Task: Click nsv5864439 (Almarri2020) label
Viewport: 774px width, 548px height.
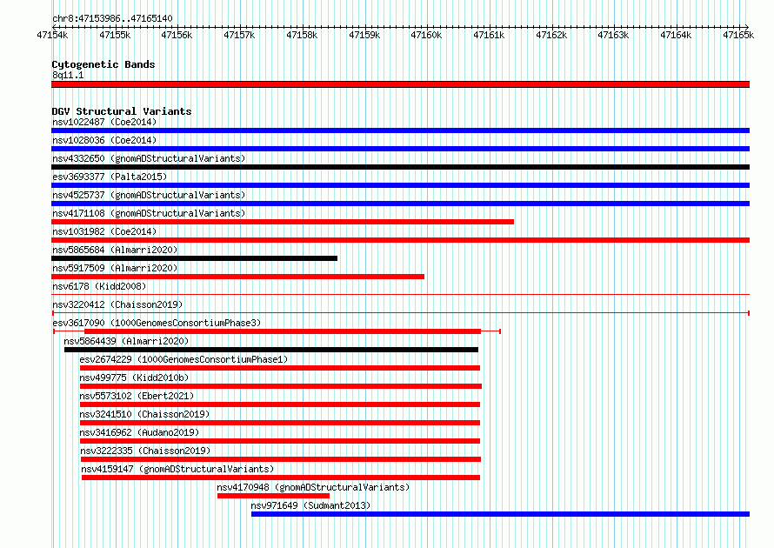Action: pos(126,341)
